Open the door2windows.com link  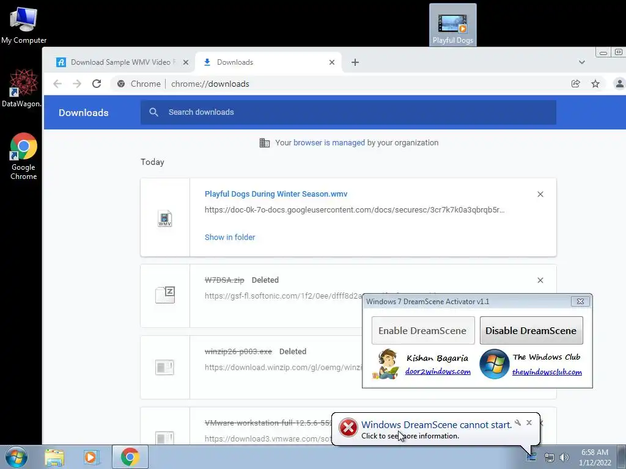click(x=438, y=372)
